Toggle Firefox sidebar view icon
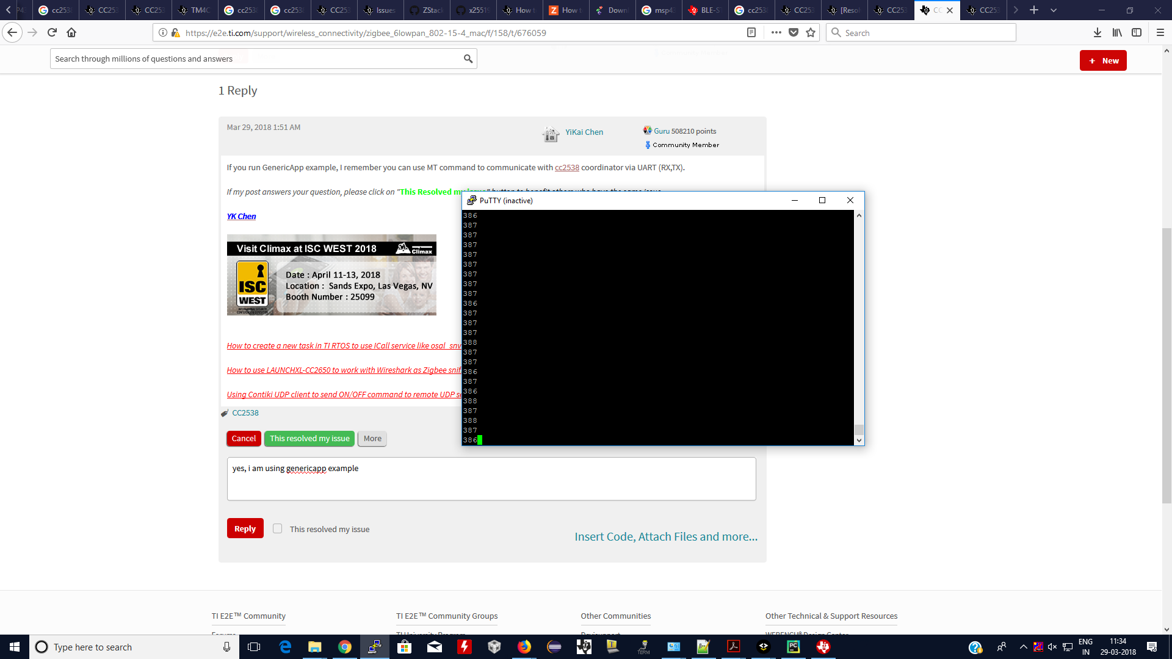The image size is (1172, 659). 1136,33
